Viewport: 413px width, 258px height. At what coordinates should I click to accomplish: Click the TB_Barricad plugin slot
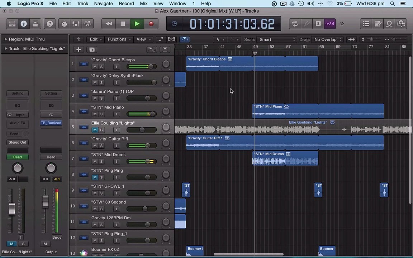[51, 123]
